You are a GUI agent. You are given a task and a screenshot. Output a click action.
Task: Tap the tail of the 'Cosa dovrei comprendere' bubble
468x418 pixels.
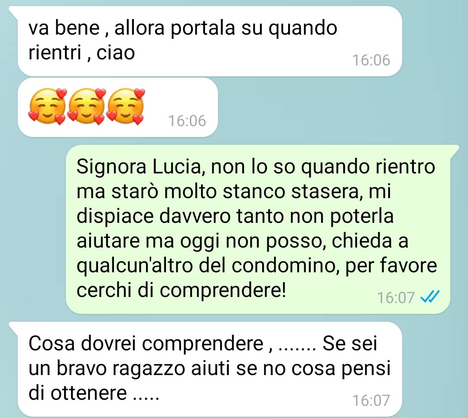point(14,327)
